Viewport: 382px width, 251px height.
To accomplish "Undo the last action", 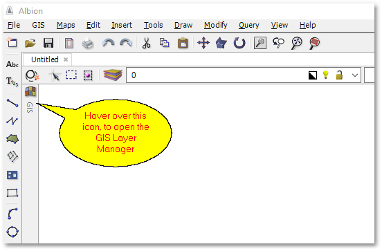I will pyautogui.click(x=108, y=43).
